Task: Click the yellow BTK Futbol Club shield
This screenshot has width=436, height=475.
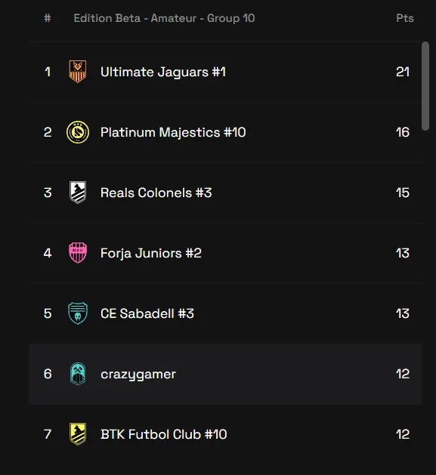Action: pos(78,433)
